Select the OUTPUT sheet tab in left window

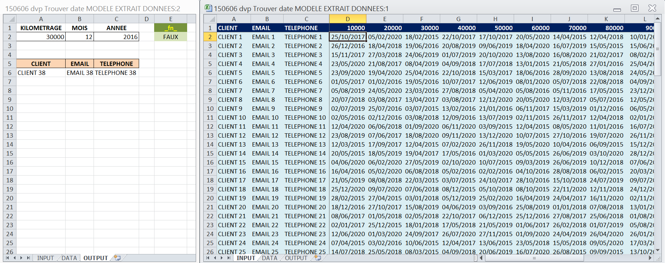[95, 258]
